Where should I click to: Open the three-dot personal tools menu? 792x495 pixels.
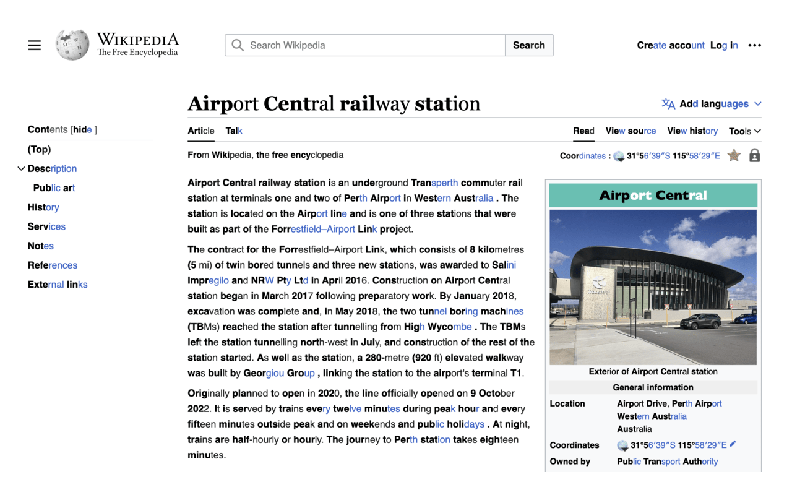(754, 45)
